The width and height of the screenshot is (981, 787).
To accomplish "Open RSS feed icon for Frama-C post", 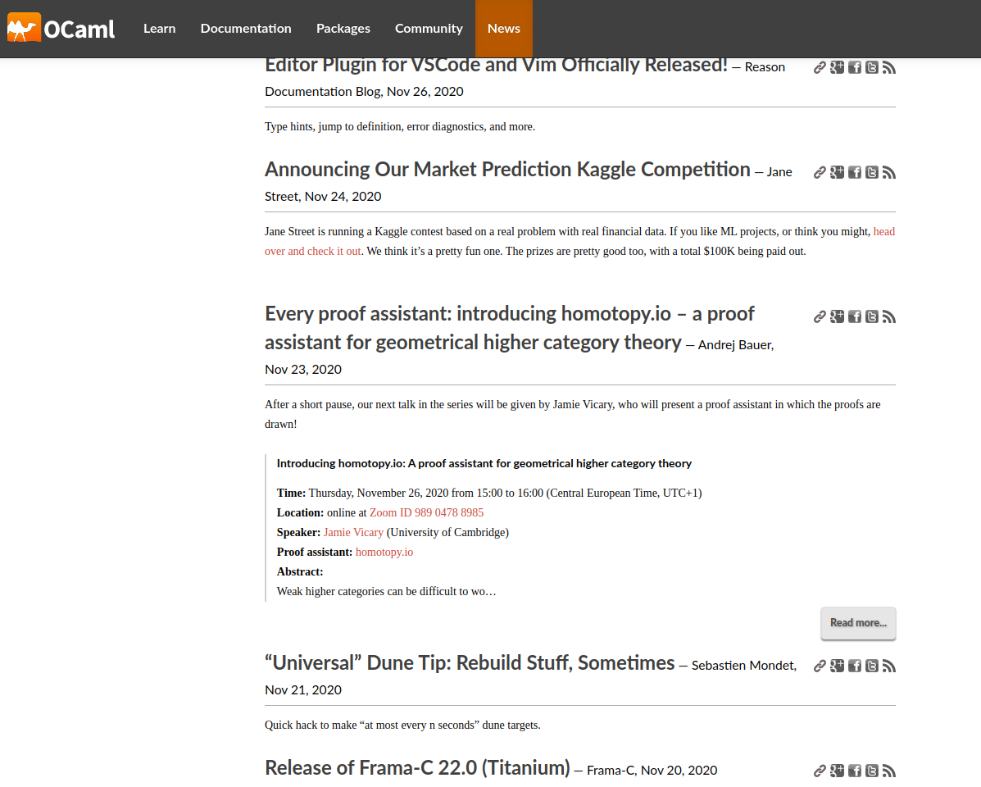I will (x=889, y=771).
